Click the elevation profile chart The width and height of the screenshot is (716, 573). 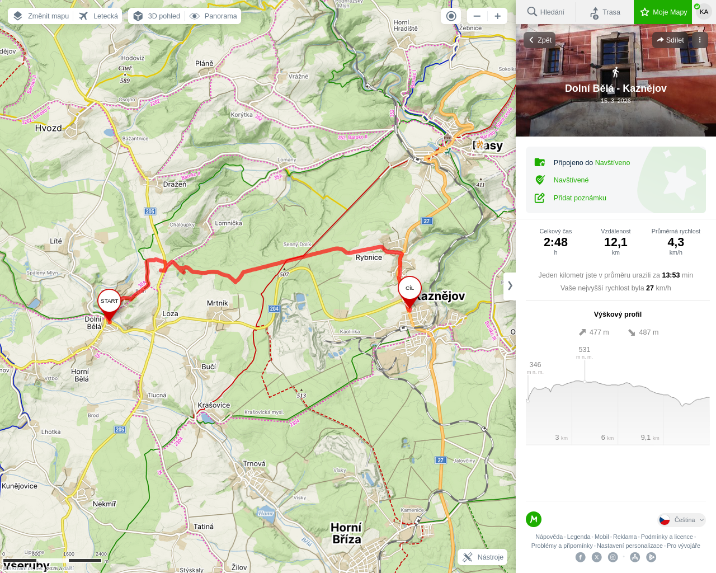click(618, 403)
